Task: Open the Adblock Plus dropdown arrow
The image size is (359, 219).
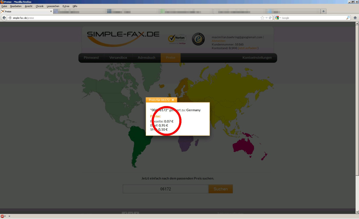Action: [5, 216]
